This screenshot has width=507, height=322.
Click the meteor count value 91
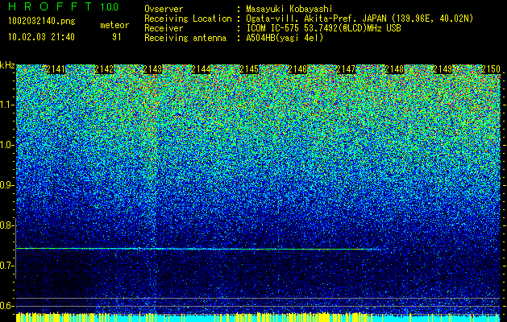click(116, 37)
